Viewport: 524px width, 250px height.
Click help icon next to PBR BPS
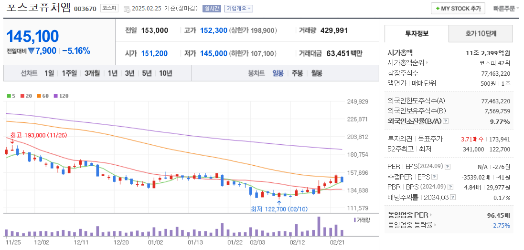(451, 187)
